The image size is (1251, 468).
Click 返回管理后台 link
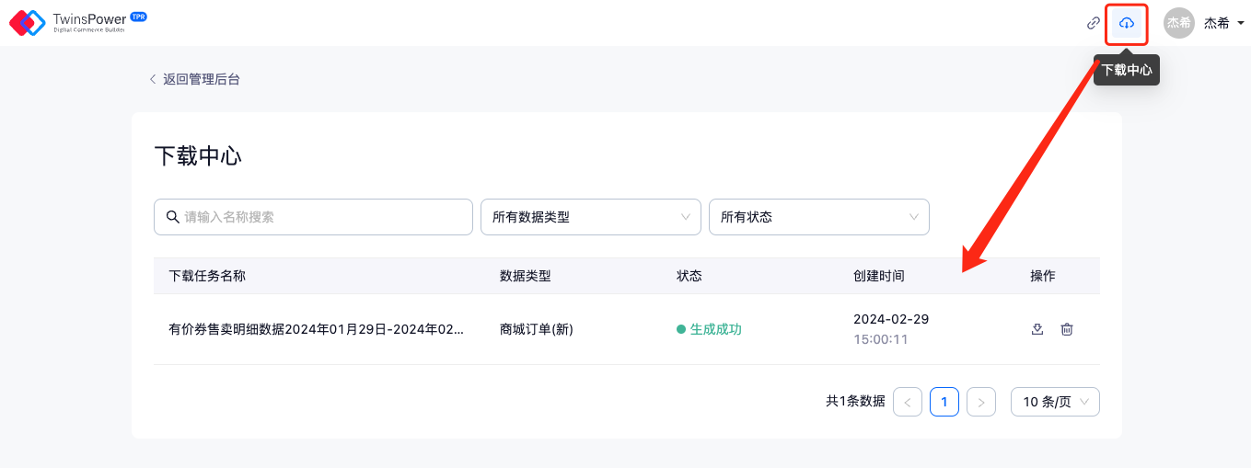201,79
